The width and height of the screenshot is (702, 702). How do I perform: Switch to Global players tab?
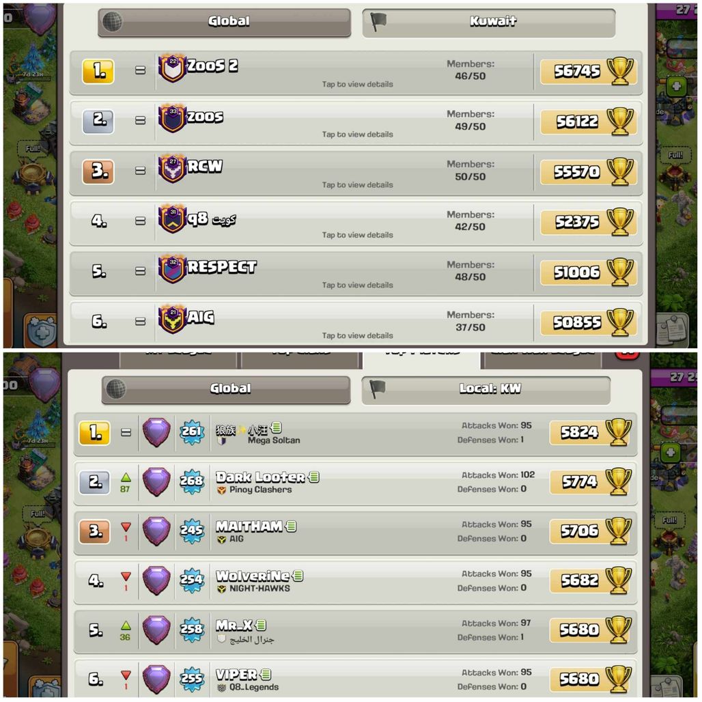point(226,389)
